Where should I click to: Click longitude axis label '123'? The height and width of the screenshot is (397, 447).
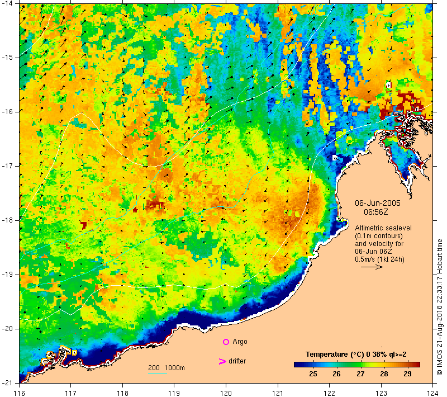pyautogui.click(x=381, y=393)
